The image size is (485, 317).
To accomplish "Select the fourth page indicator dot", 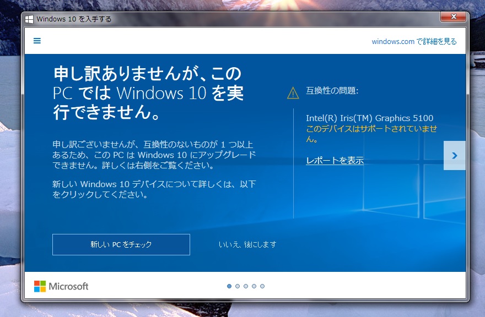I will pos(254,286).
